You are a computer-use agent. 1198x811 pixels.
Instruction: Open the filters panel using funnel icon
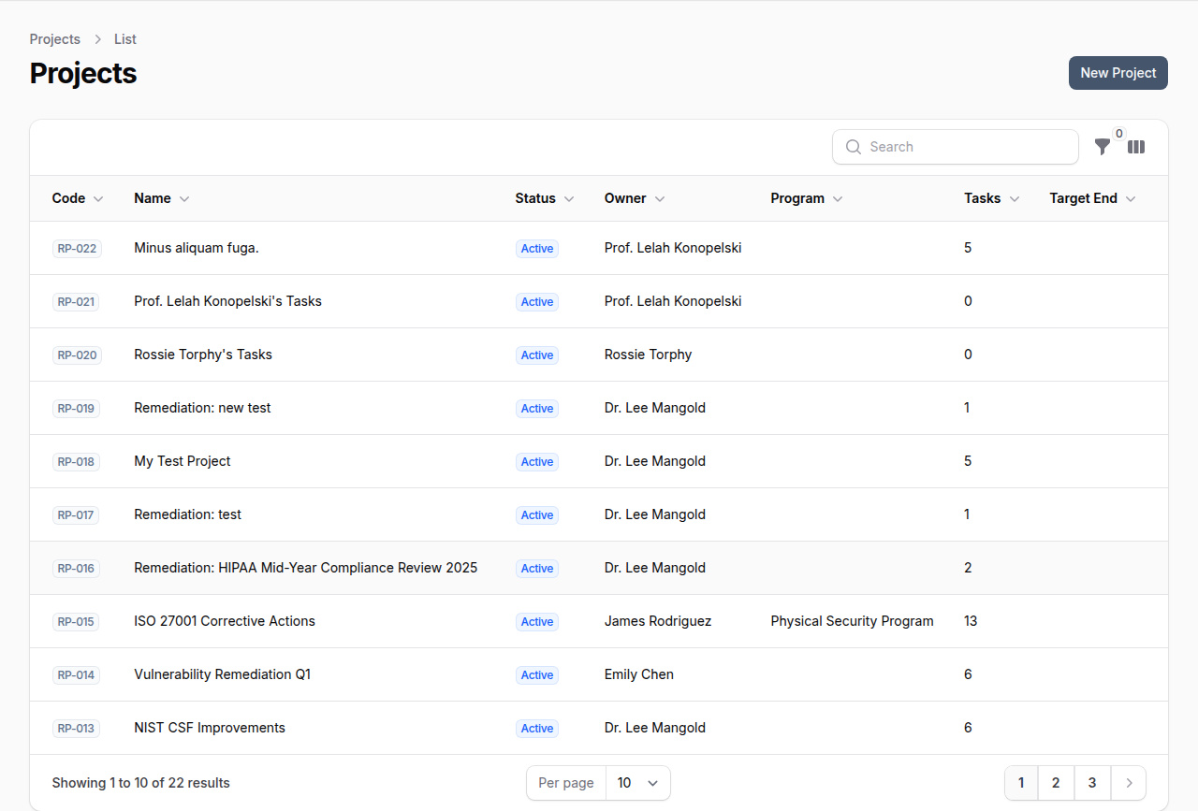[x=1103, y=147]
